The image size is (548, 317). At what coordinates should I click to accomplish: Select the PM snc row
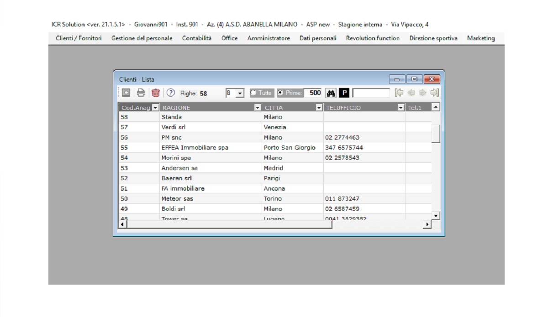click(x=275, y=137)
